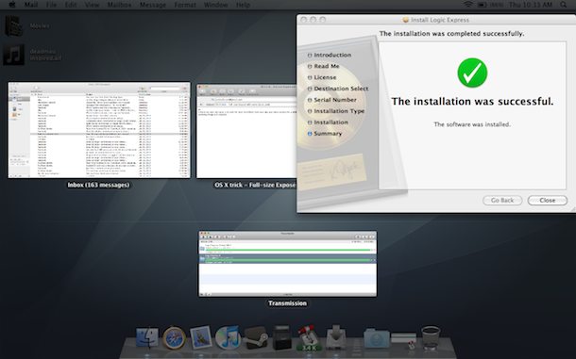Click "The installation was completed successfully." text
This screenshot has width=576, height=359.
pyautogui.click(x=451, y=33)
